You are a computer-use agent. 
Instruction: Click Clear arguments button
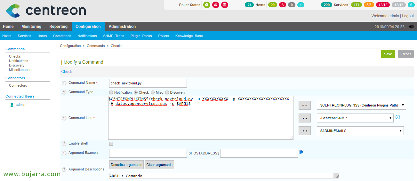click(x=159, y=165)
